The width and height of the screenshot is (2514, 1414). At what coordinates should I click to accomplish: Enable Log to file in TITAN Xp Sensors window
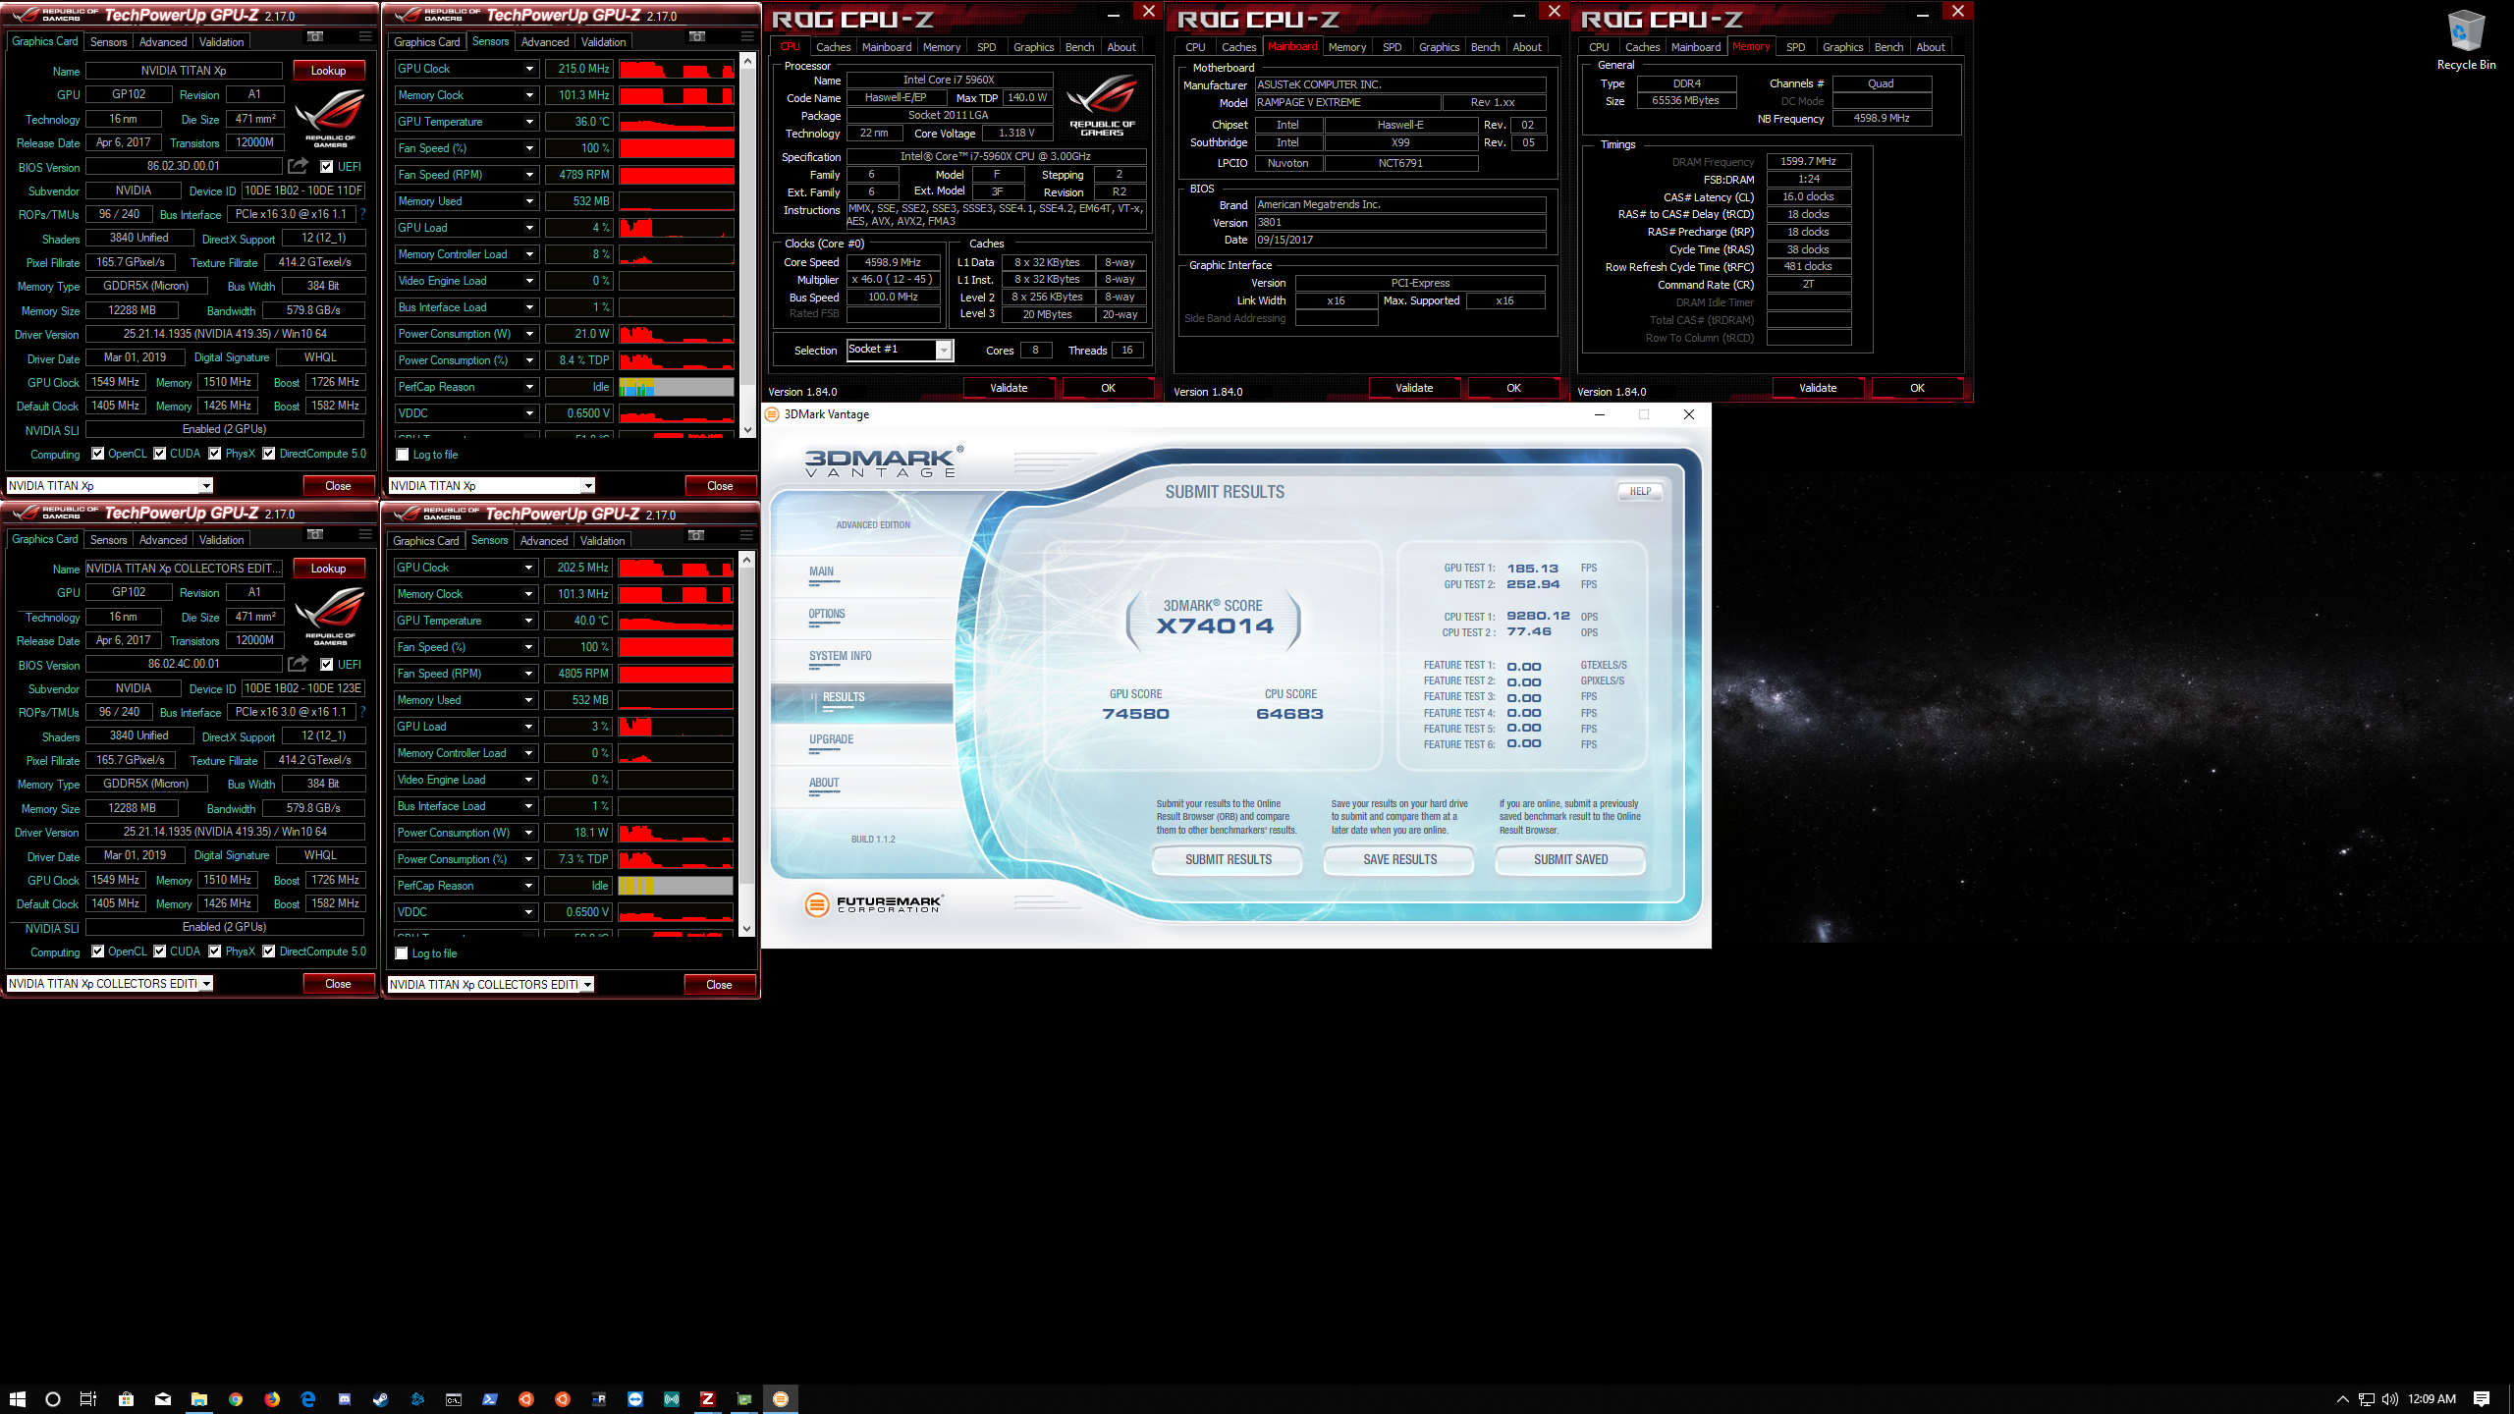pos(403,455)
